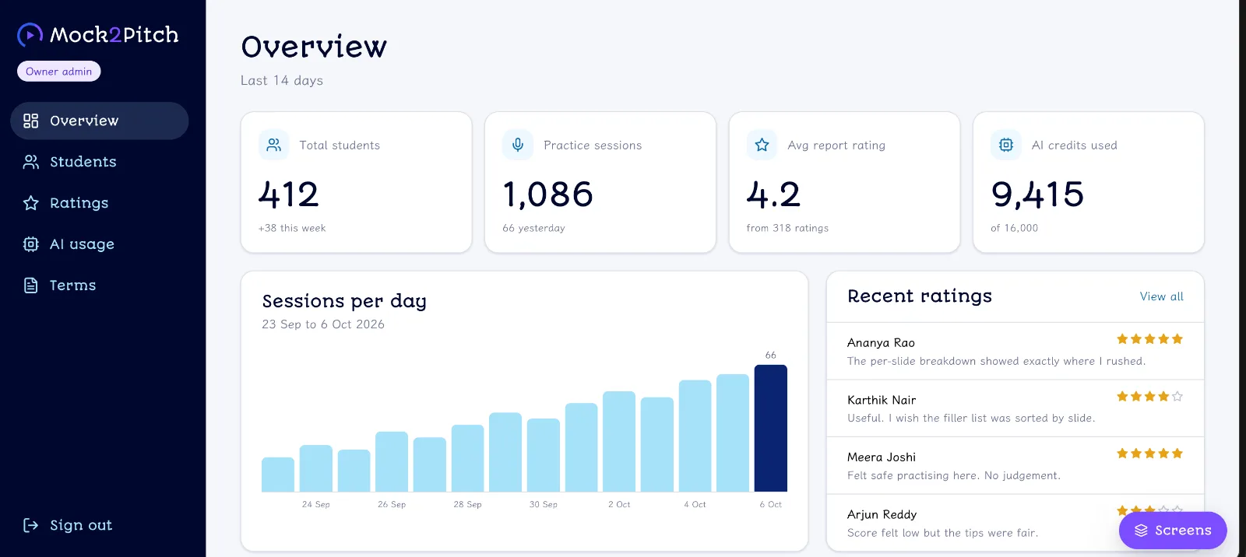Image resolution: width=1246 pixels, height=557 pixels.
Task: Click the chart bar above 28 Sep
Action: (x=468, y=458)
